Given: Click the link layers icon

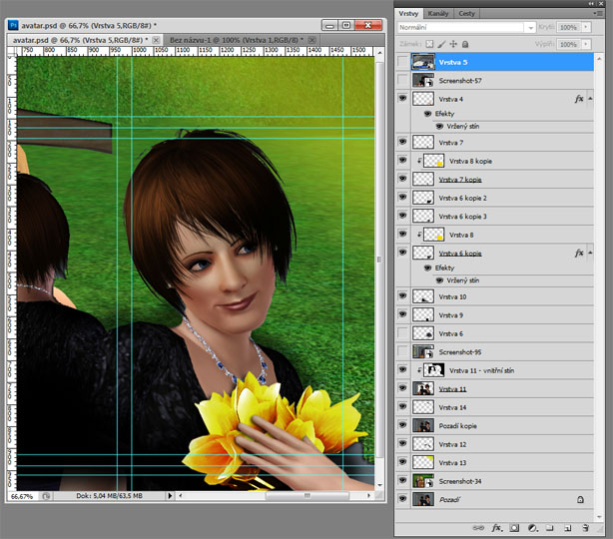Looking at the screenshot, I should click(478, 526).
